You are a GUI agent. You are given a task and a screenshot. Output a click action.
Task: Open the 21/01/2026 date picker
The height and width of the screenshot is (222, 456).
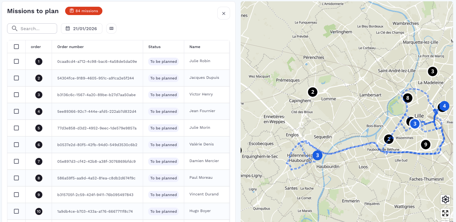82,29
